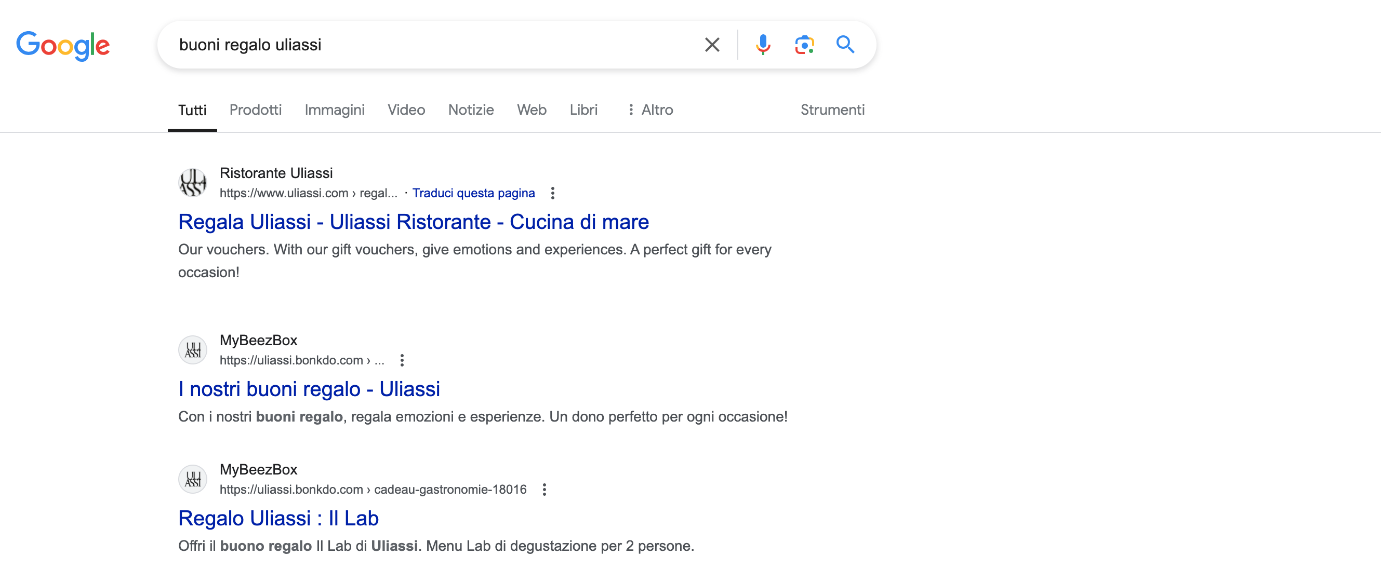1381x583 pixels.
Task: Switch to the Immagini tab
Action: point(335,110)
